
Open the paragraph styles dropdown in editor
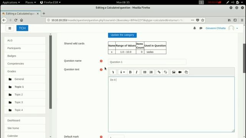[x=122, y=72]
